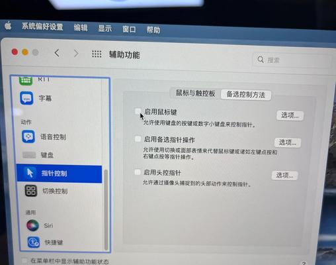
Task: Open 指针控制 in the sidebar
Action: 60,174
